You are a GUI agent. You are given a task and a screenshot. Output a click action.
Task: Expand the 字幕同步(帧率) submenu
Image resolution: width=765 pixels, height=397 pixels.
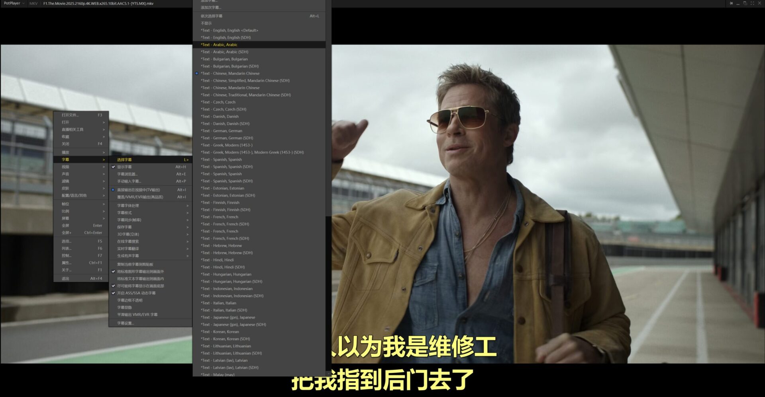pyautogui.click(x=151, y=220)
